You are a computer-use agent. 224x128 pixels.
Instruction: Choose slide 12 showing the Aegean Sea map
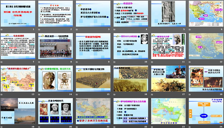tap(206, 46)
